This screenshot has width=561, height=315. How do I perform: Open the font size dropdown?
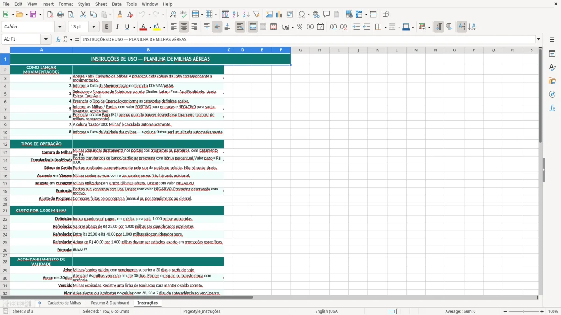(93, 27)
